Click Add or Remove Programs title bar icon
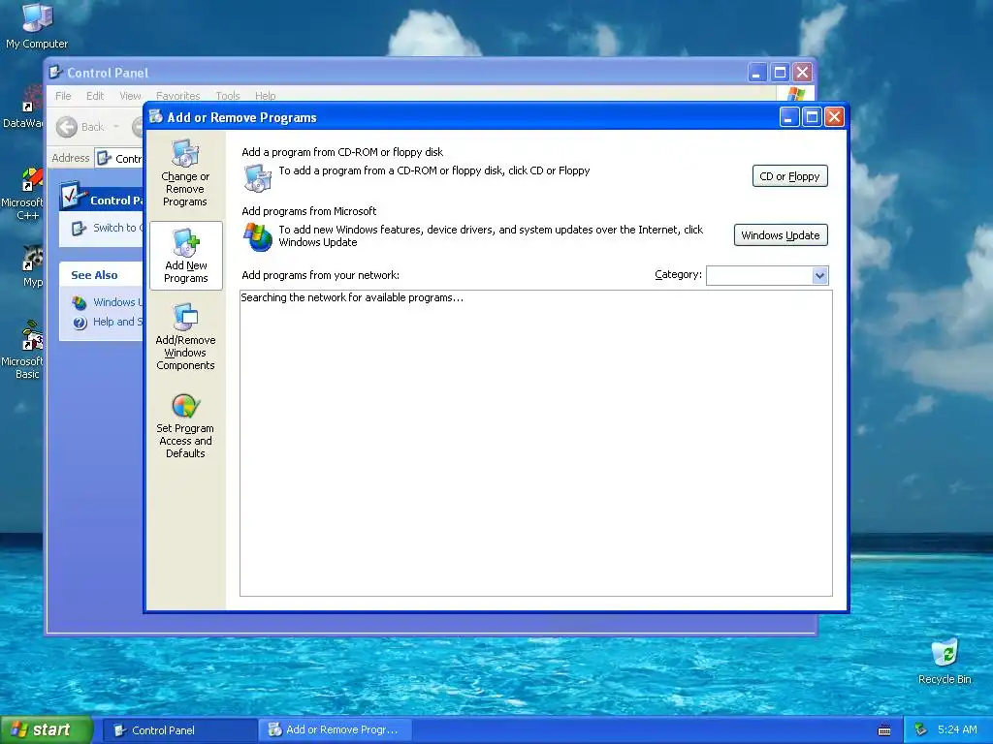The width and height of the screenshot is (993, 744). pos(156,116)
